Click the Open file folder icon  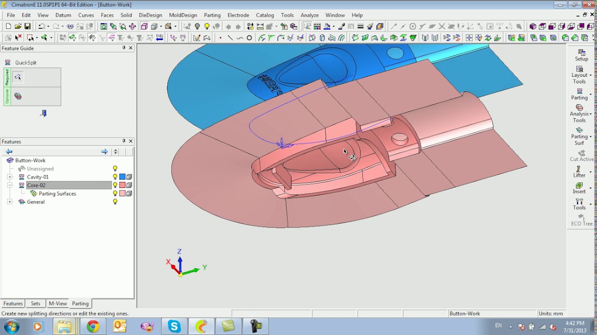(x=18, y=27)
